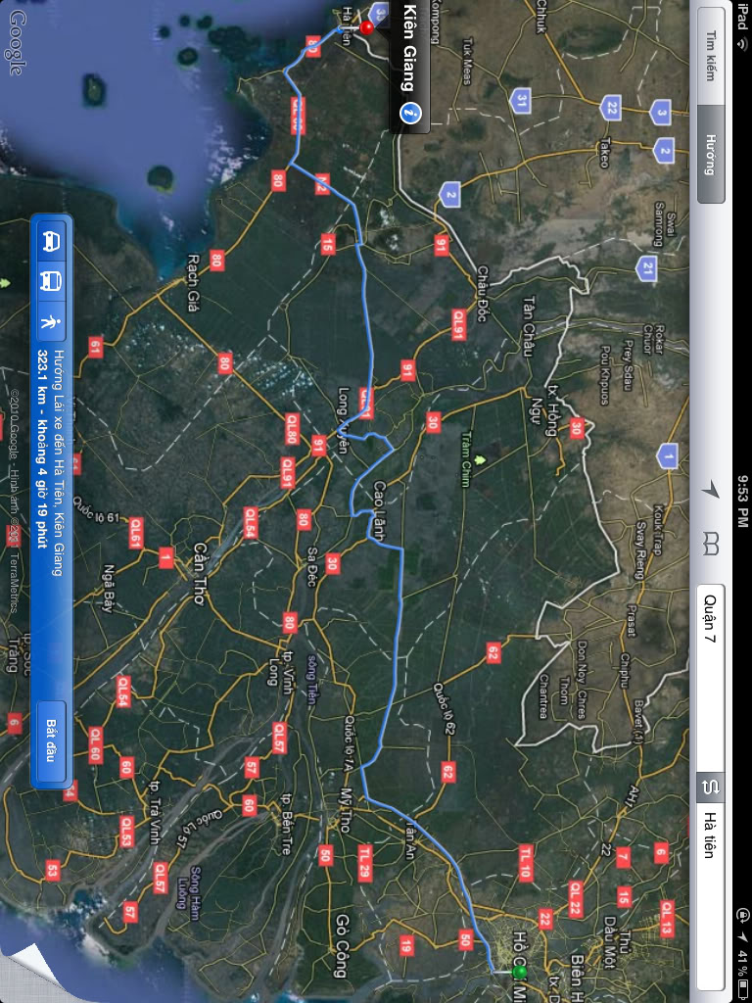Tap the QL53 road shield
Viewport: 752px width, 1003px height.
point(126,831)
